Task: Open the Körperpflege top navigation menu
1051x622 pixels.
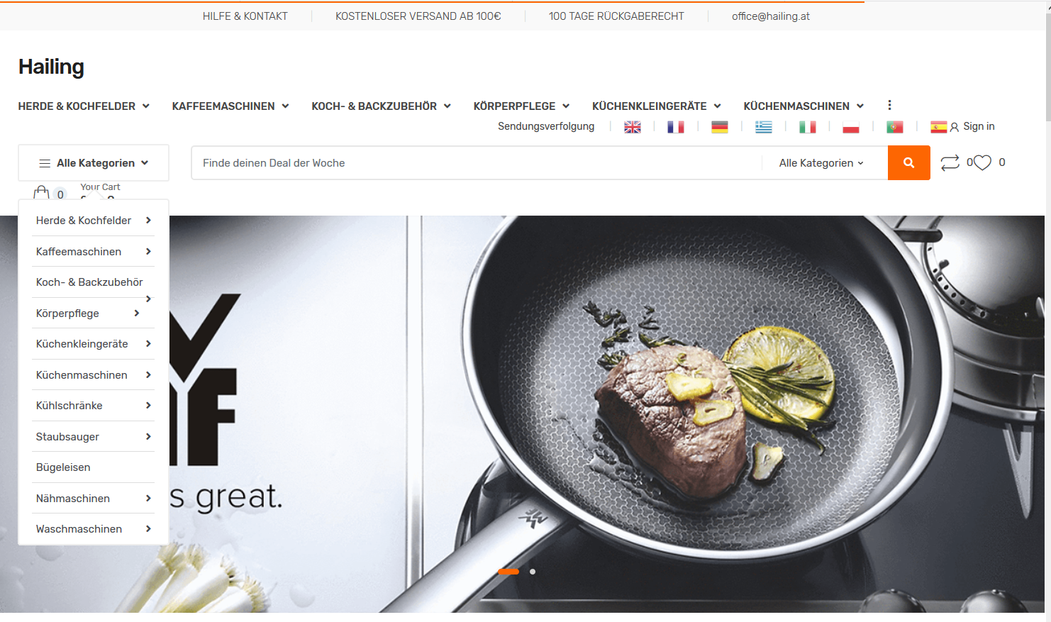Action: (521, 106)
